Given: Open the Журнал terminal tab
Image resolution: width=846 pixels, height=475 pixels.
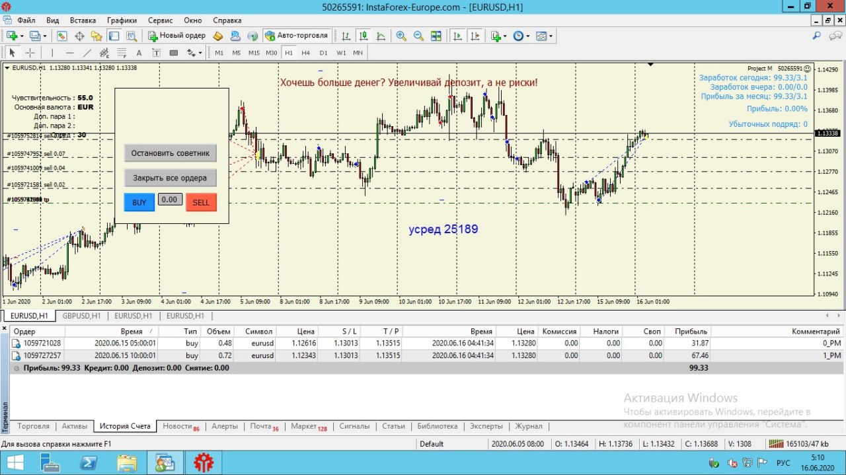Looking at the screenshot, I should click(529, 426).
